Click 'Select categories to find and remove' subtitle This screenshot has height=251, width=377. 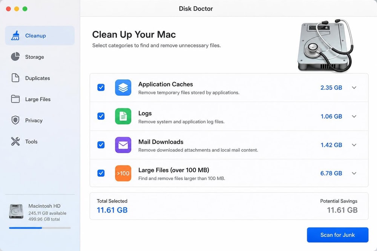pyautogui.click(x=156, y=46)
